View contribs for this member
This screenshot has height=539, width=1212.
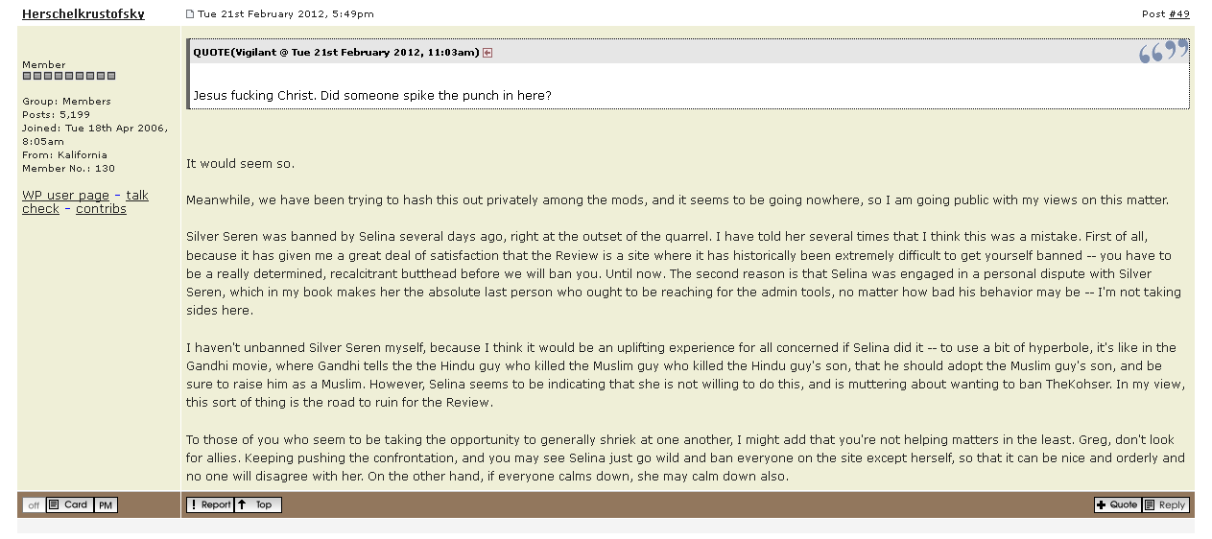pyautogui.click(x=101, y=209)
